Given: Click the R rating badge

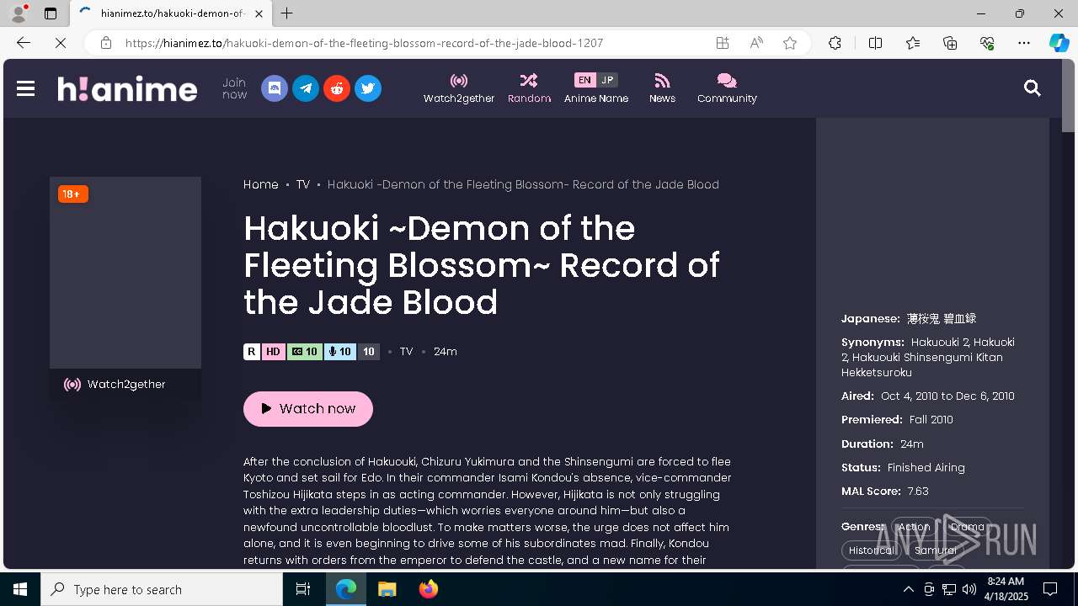Looking at the screenshot, I should [252, 352].
